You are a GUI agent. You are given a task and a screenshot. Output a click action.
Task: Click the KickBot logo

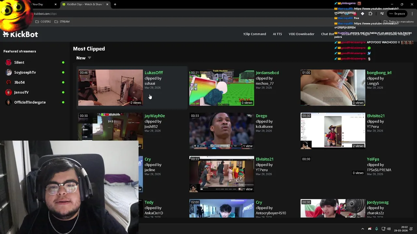tap(21, 34)
